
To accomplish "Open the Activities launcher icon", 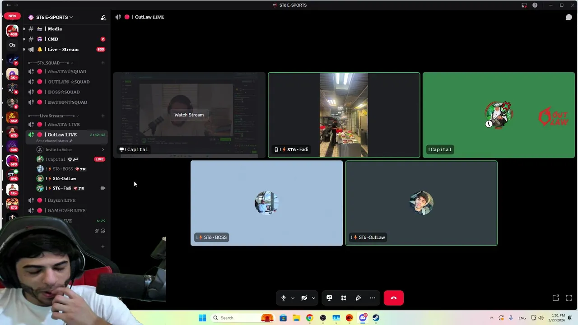I will [x=344, y=298].
